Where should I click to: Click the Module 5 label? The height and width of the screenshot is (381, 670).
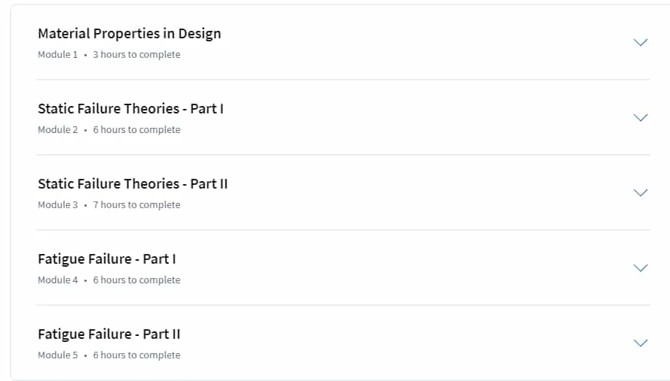pyautogui.click(x=58, y=355)
